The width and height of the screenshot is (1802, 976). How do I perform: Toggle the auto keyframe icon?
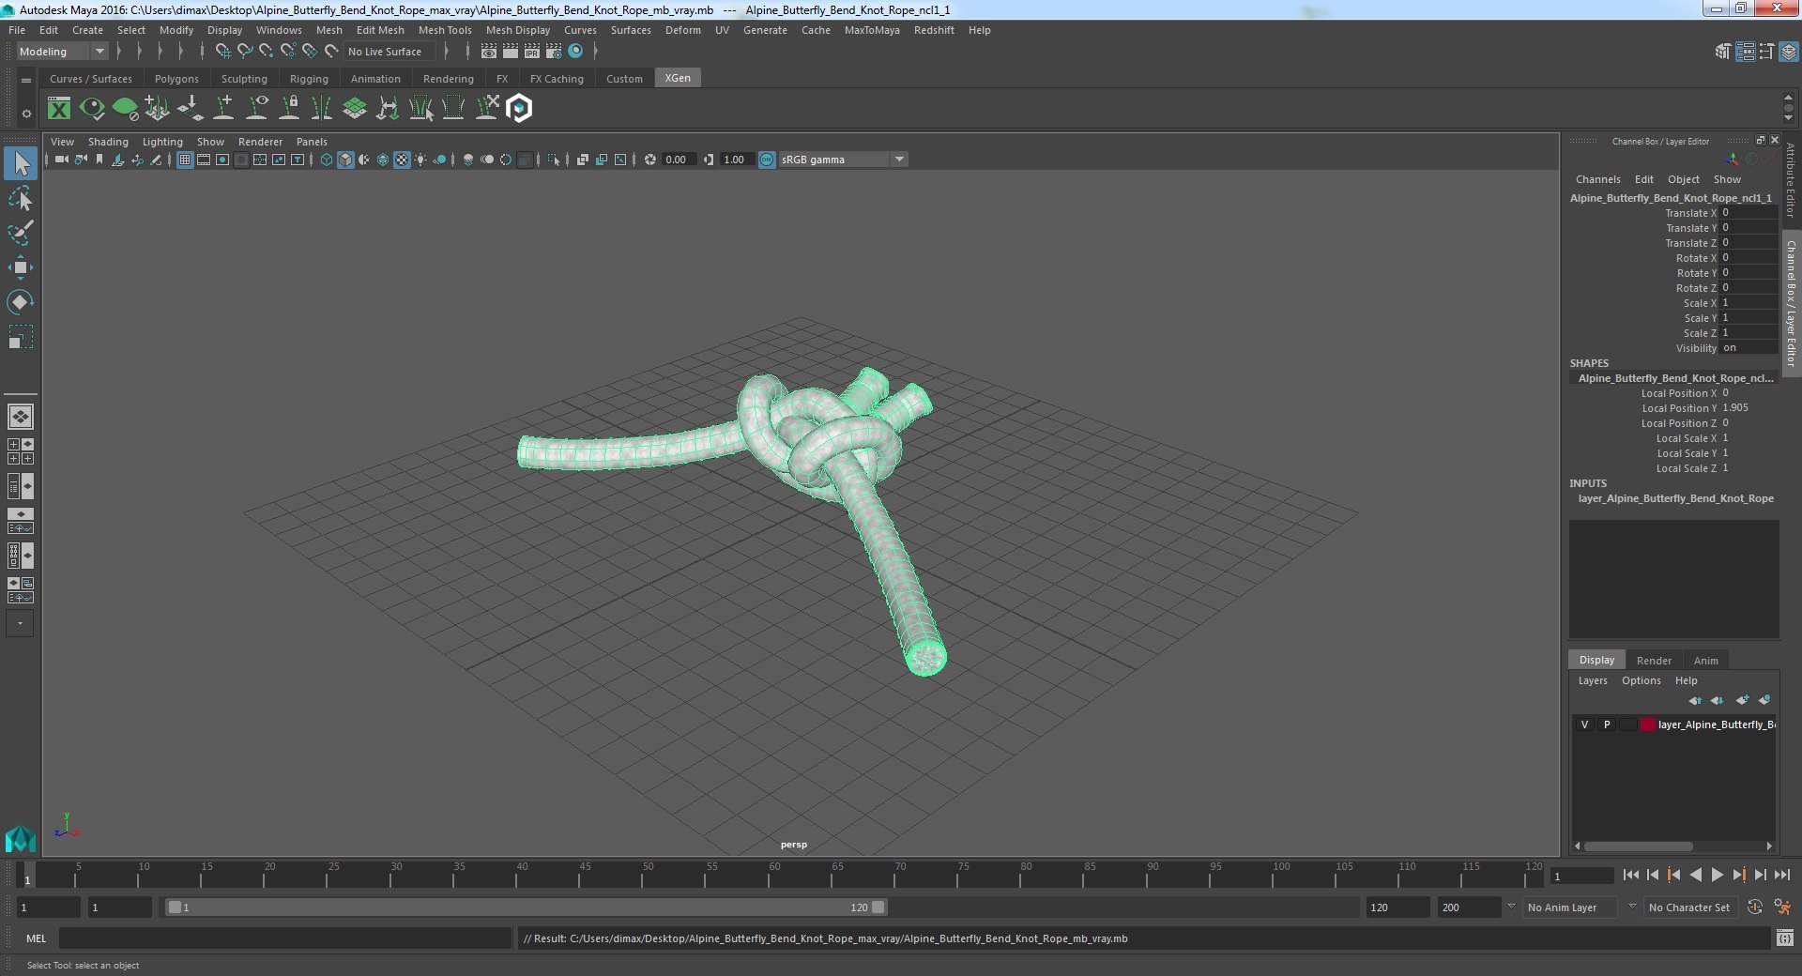[1755, 907]
